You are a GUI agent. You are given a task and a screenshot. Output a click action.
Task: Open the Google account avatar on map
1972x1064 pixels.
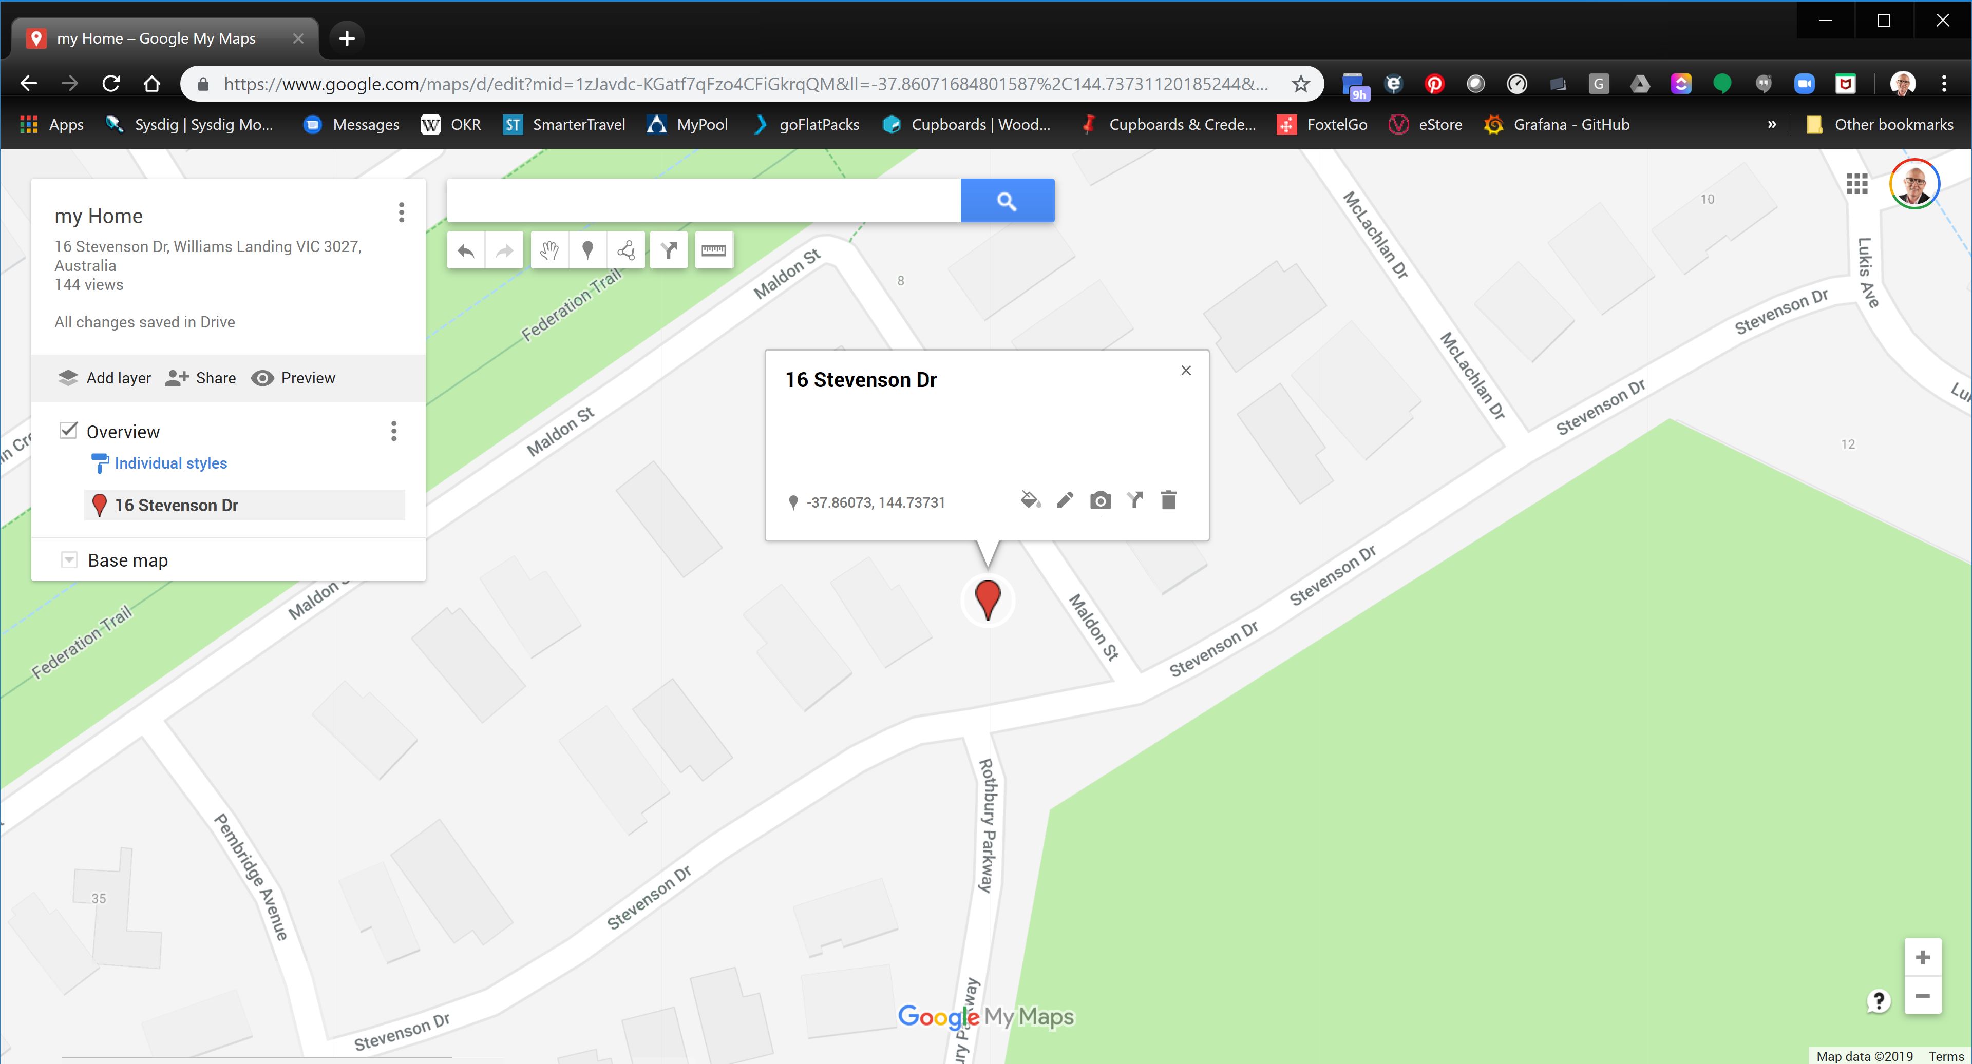coord(1914,184)
